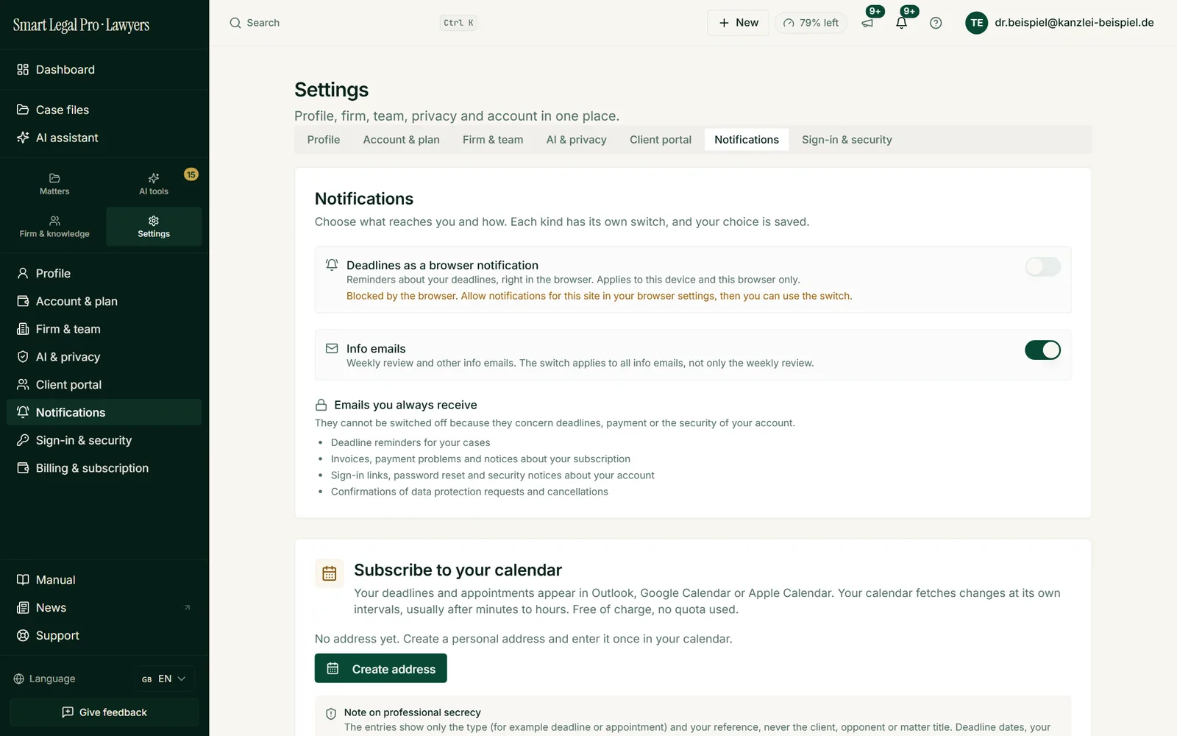Open the Manual from the sidebar
This screenshot has width=1177, height=736.
pos(104,580)
